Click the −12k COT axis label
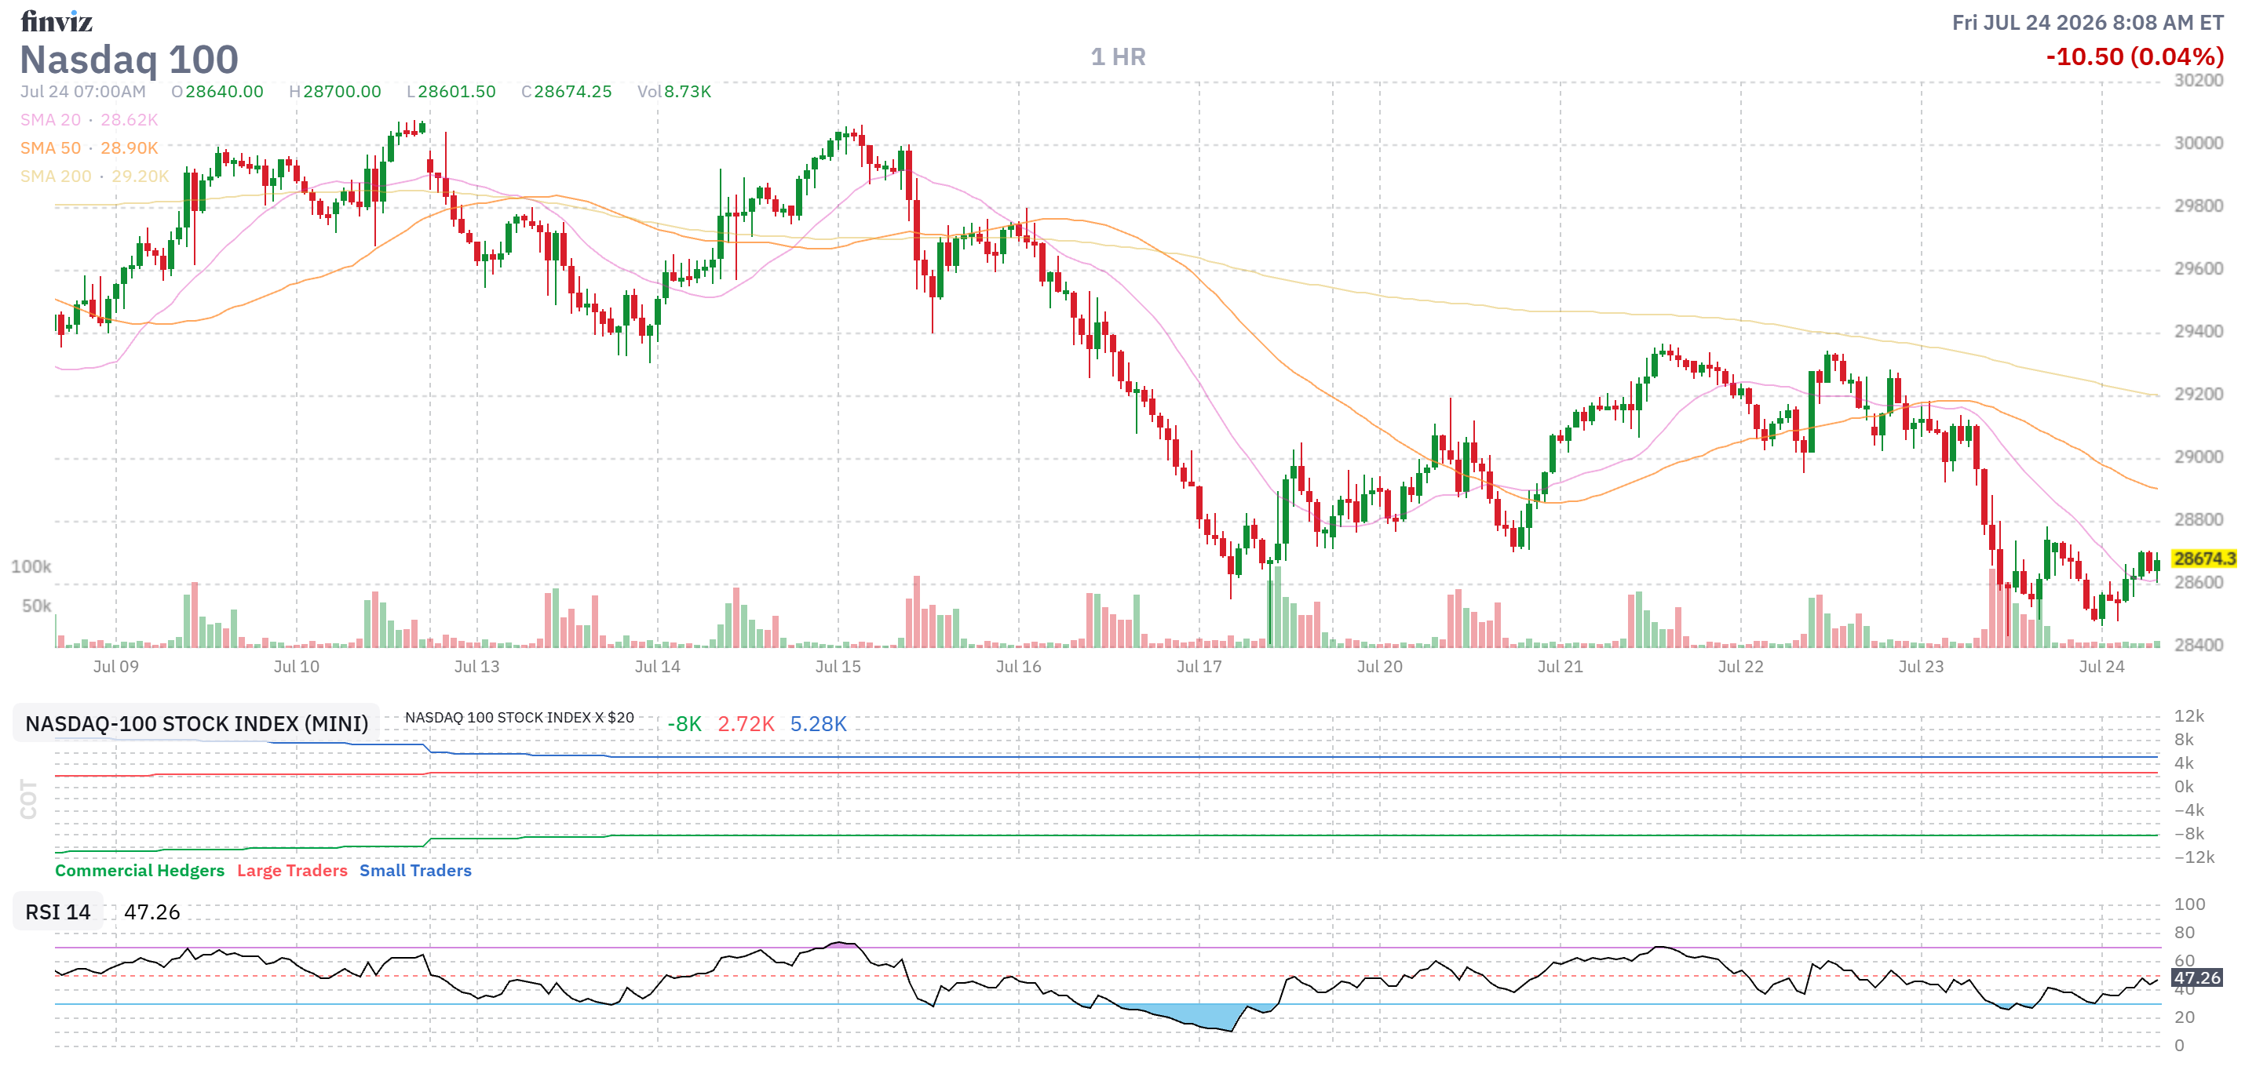The image size is (2245, 1070). 2195,857
